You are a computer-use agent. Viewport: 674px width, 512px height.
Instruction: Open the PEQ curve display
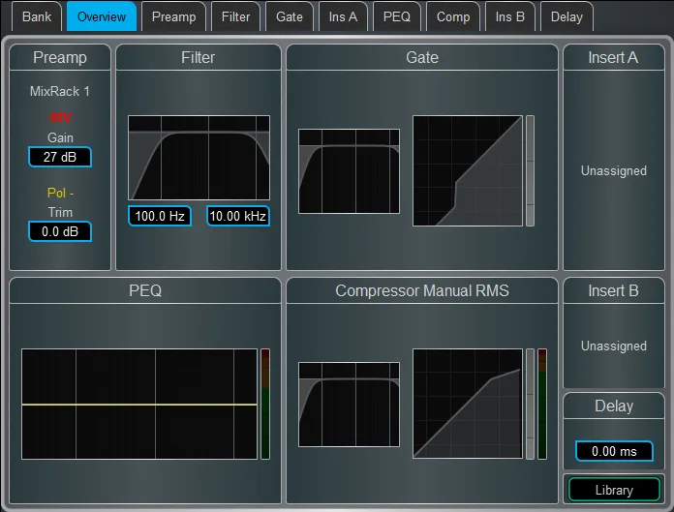[139, 405]
